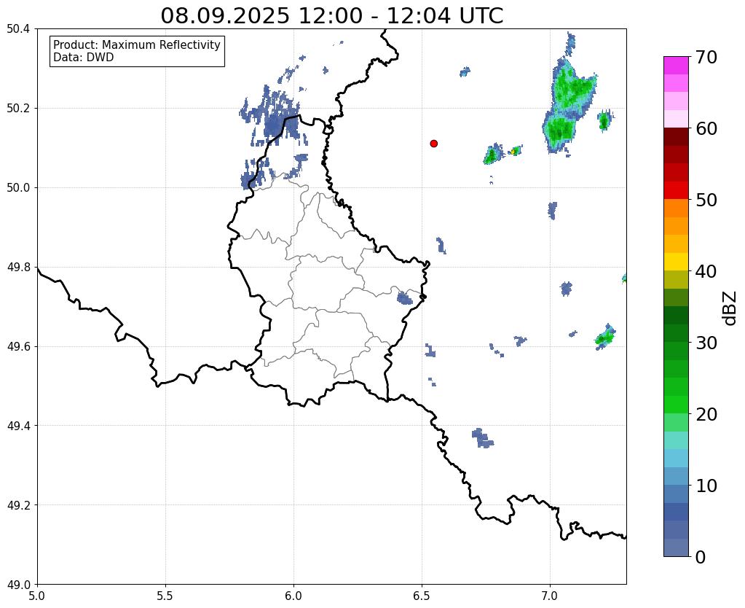Click the latitude tick label 49.6
The width and height of the screenshot is (745, 608).
coord(18,346)
